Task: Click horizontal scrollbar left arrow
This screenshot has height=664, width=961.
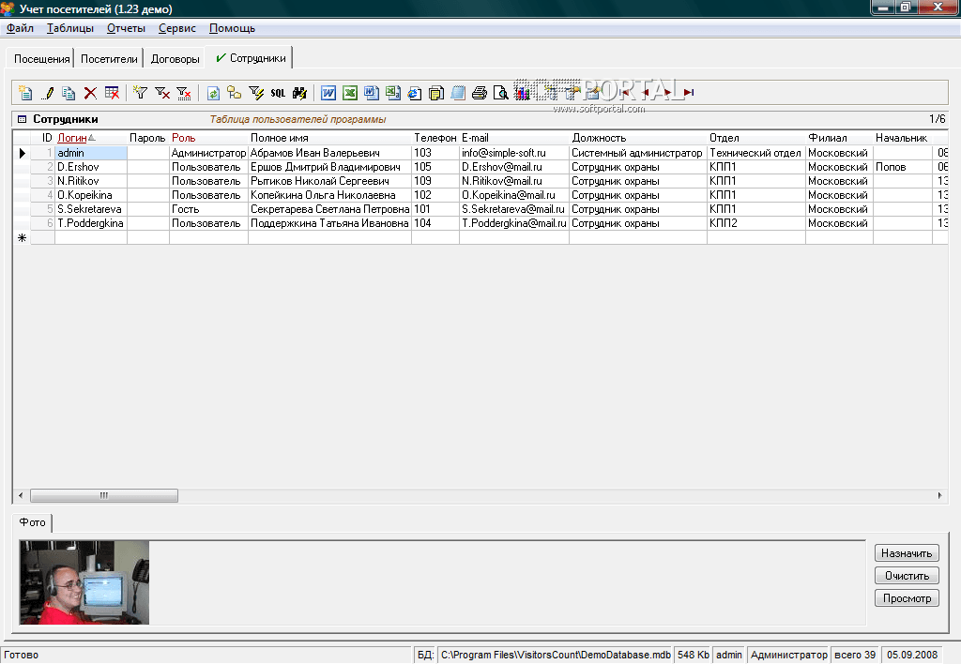Action: coord(21,495)
